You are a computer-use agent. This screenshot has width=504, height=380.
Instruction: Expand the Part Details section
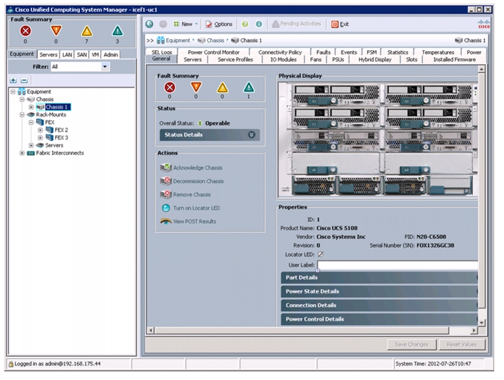pos(379,278)
